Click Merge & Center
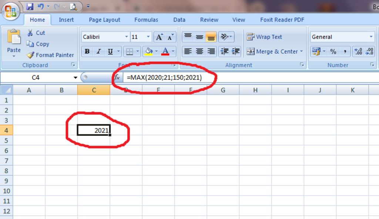 point(272,51)
